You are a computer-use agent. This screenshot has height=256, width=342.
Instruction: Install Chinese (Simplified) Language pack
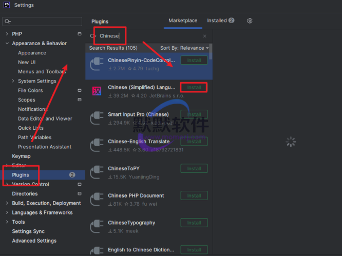(x=194, y=87)
